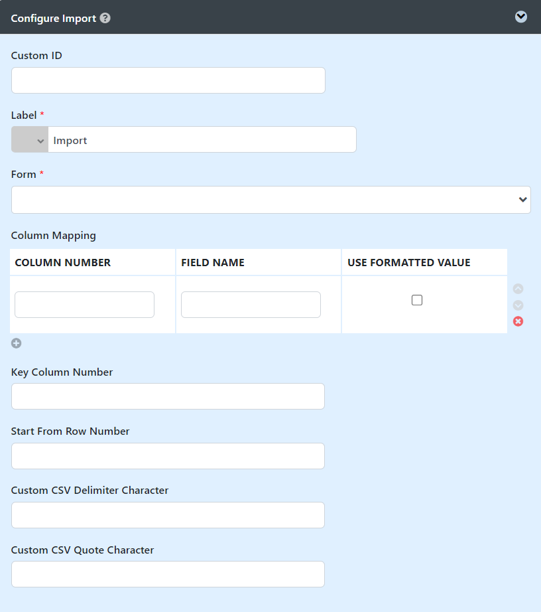541x612 pixels.
Task: Focus the Custom CSV Delimiter Character field
Action: (168, 515)
